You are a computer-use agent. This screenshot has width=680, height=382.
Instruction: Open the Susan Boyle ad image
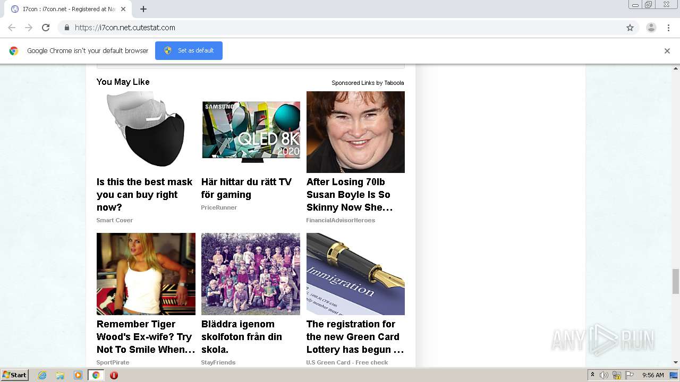(x=355, y=132)
